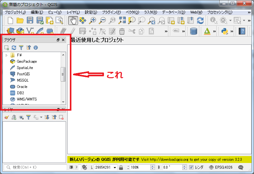Click Pan Map to Selection icon
Viewport: 254px width, 174px height.
pyautogui.click(x=83, y=20)
